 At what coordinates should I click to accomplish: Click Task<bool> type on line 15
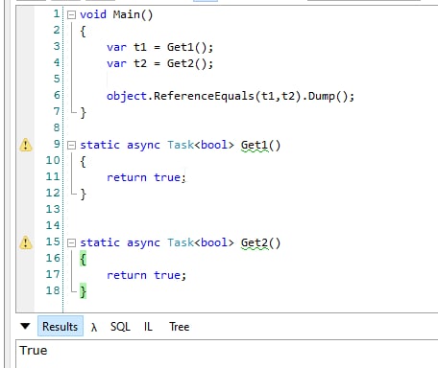[x=201, y=242]
